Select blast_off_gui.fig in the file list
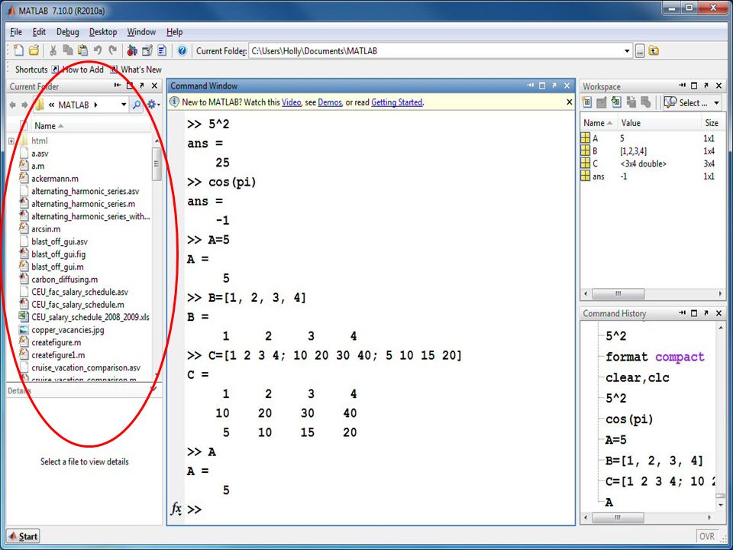Viewport: 733px width, 550px height. pyautogui.click(x=59, y=254)
